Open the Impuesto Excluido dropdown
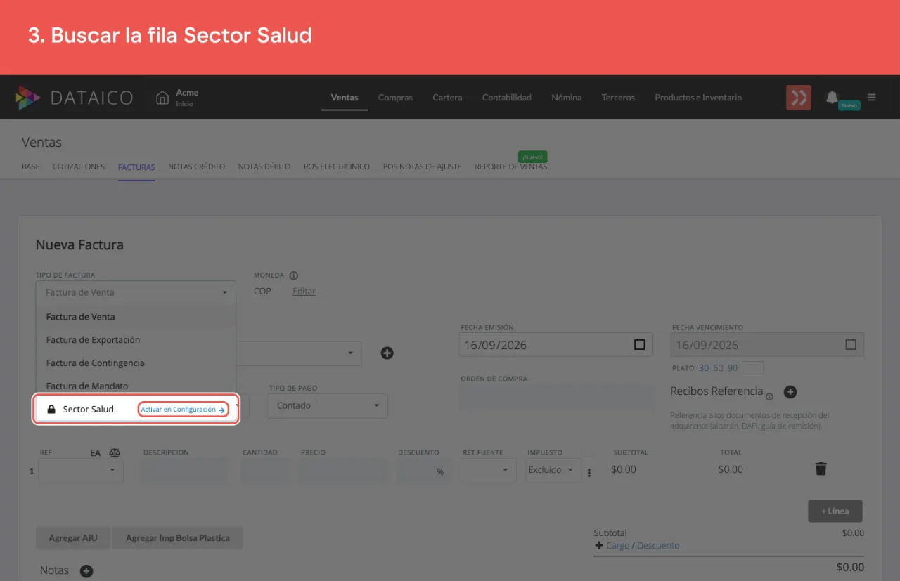900x581 pixels. coord(553,470)
